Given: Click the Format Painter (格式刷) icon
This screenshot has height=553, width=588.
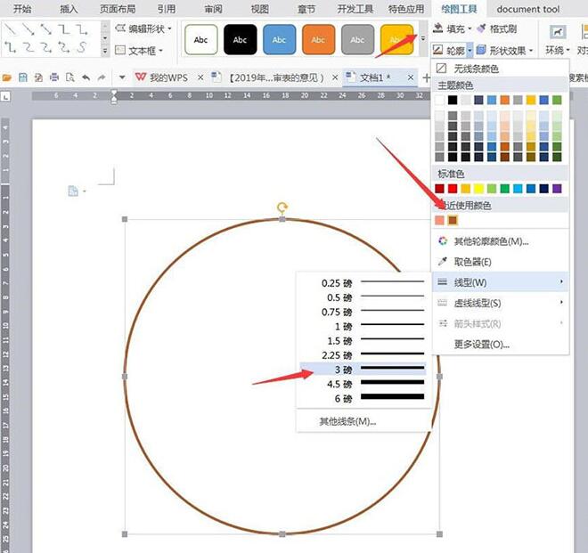Looking at the screenshot, I should pyautogui.click(x=481, y=28).
